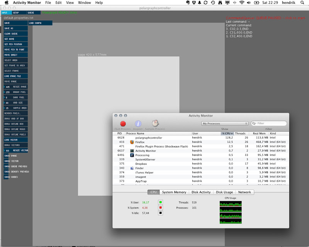Open the Wi-Fi status menu
309x247 pixels.
[242, 3]
